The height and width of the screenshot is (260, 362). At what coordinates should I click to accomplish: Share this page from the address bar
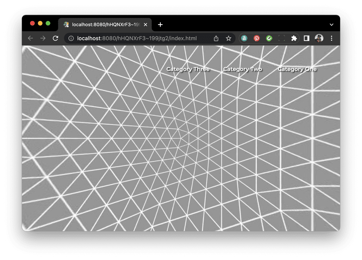pos(216,38)
